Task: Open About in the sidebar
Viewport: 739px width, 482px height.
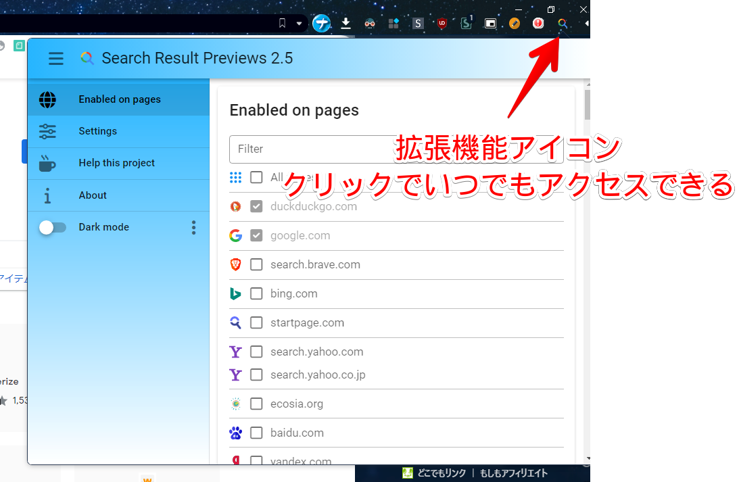Action: [118, 195]
